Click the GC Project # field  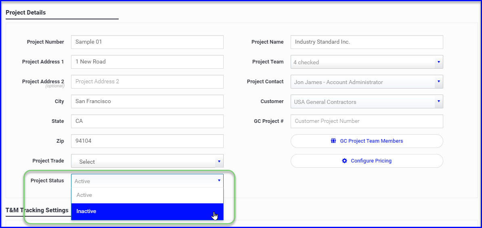point(367,121)
